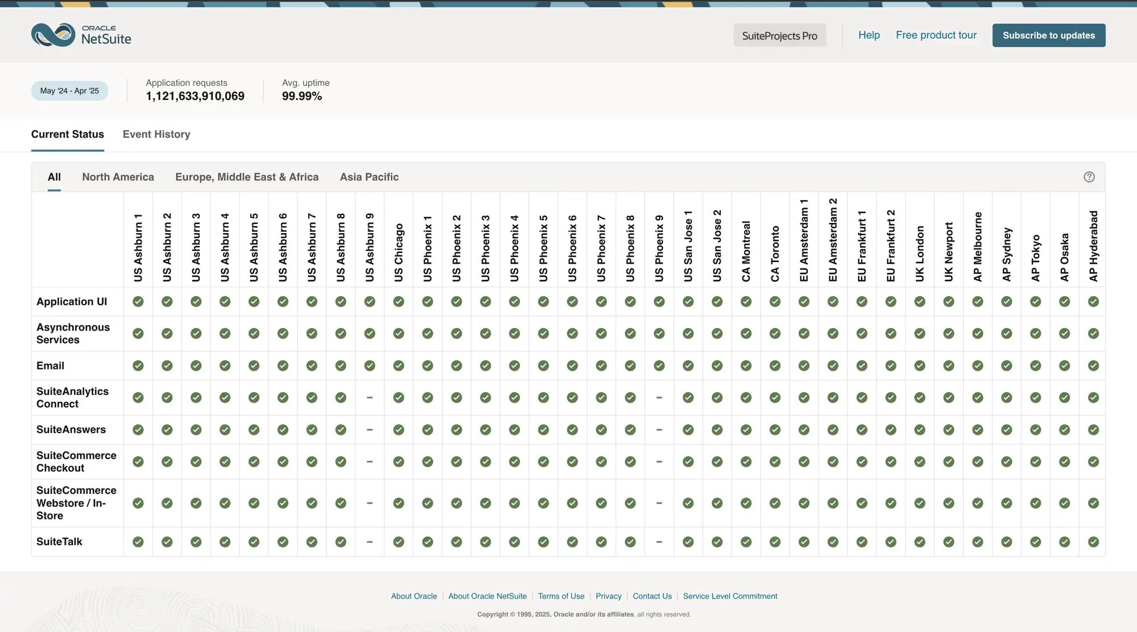Click the SuiteAnalytics Connect checkmark for EU Frankfurt 1
Viewport: 1137px width, 632px height.
862,397
